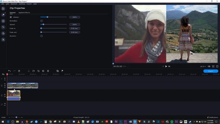
Task: Click the Fade in seconds field
Action: point(75,28)
